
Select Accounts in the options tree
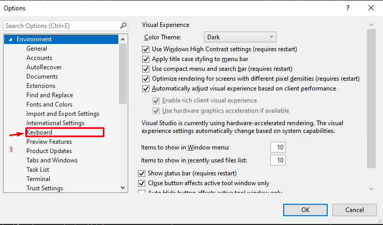39,58
